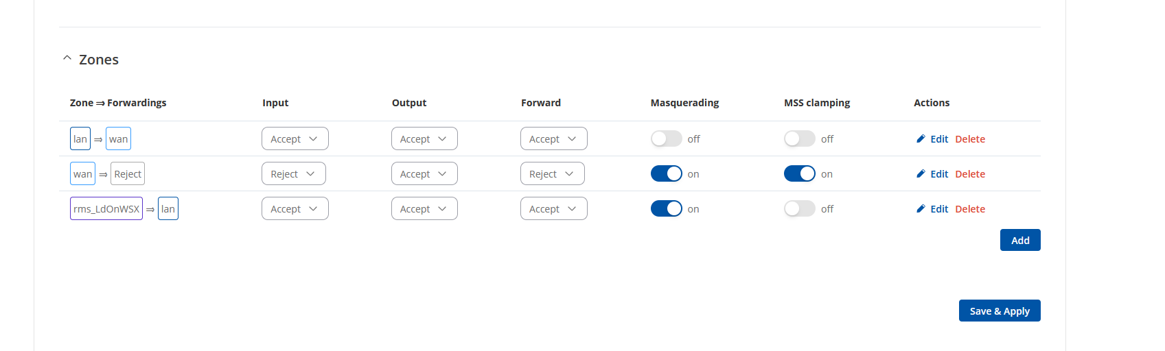
Task: Click the rms_LdOnWSX zone badge
Action: tap(106, 209)
